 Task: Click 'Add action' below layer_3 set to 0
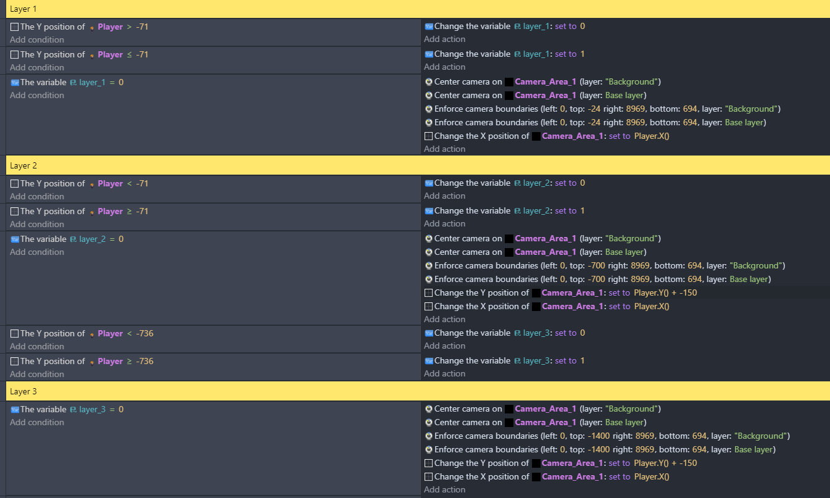tap(445, 346)
